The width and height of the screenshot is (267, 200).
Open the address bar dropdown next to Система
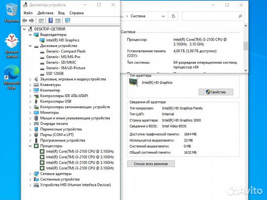[x=163, y=16]
